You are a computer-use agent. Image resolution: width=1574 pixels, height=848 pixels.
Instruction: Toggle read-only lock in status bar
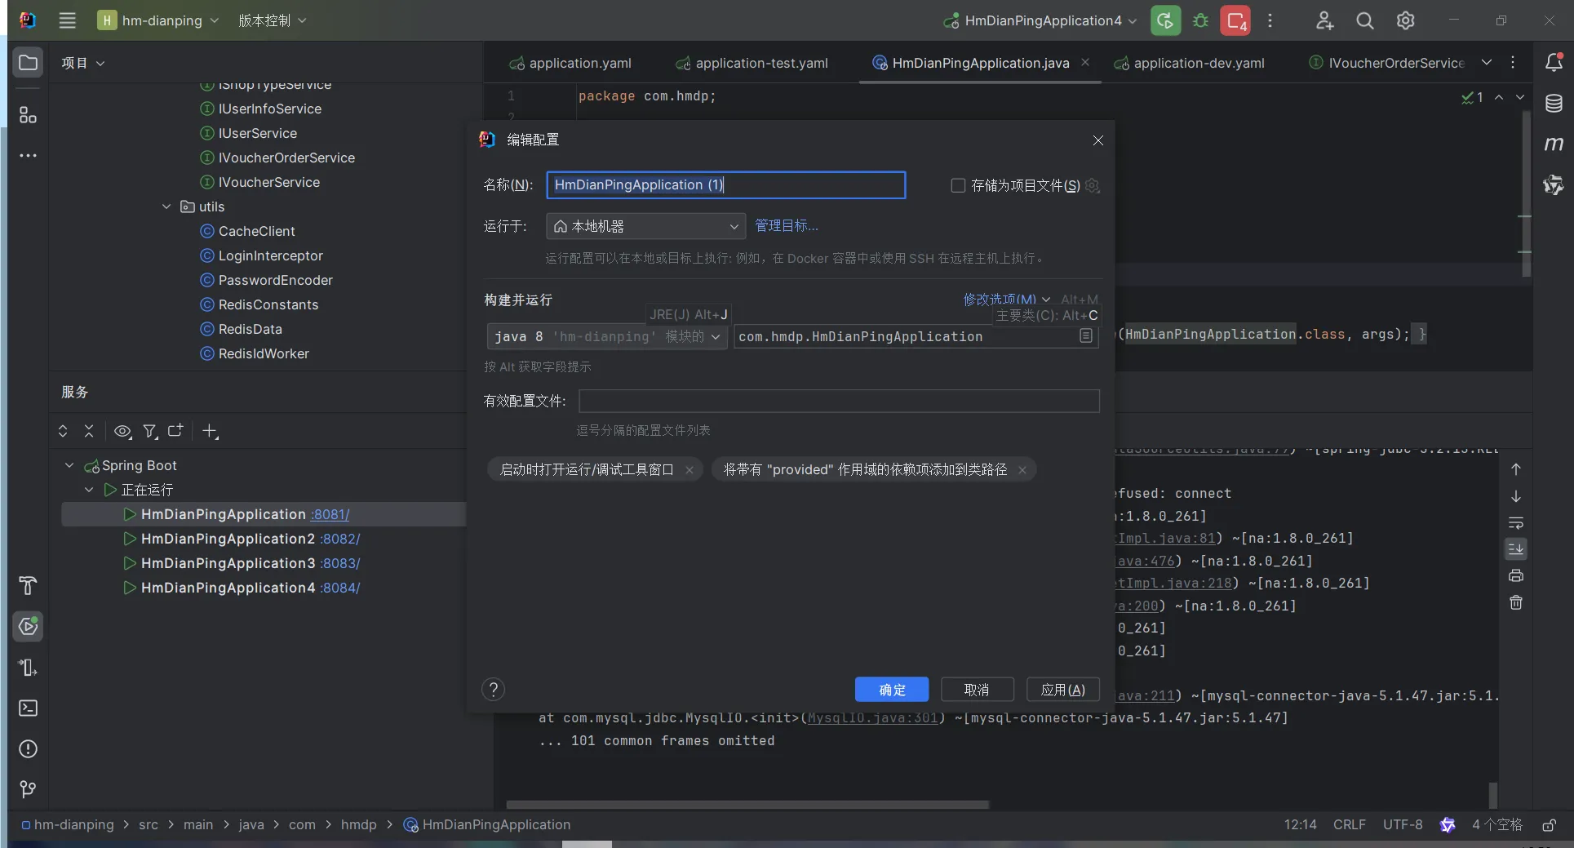[x=1549, y=825]
